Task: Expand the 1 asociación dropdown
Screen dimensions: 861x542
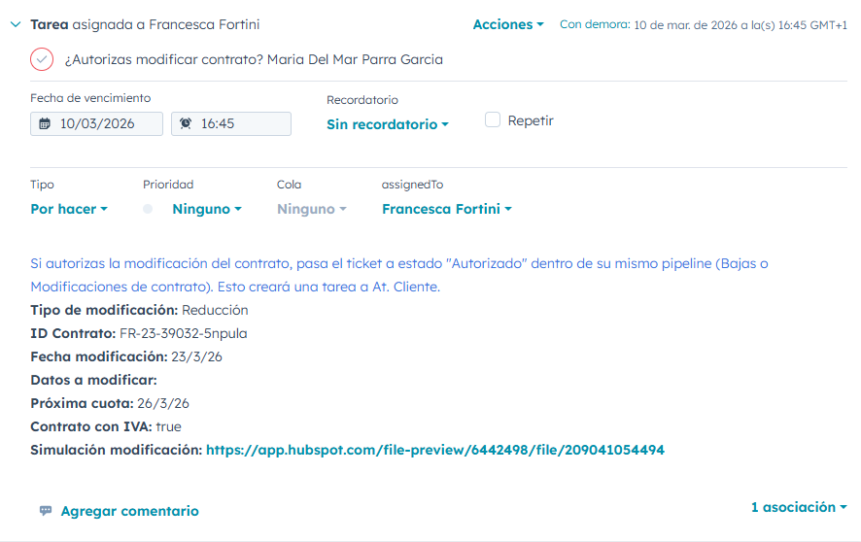Action: [798, 507]
